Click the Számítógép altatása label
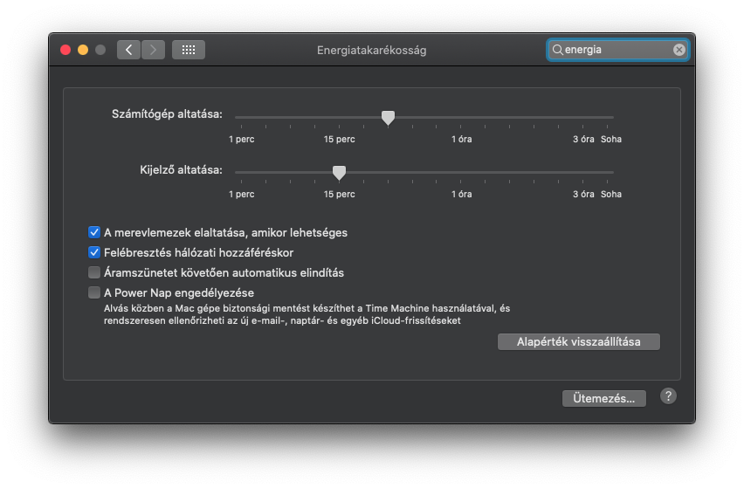 tap(167, 114)
